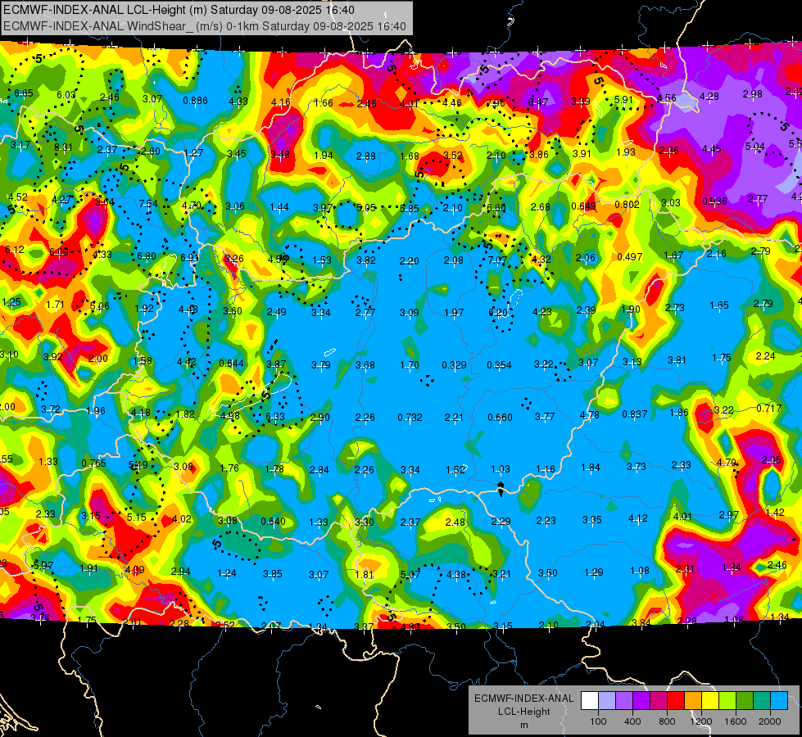Click the legend unit label m
802x737 pixels.
pyautogui.click(x=523, y=726)
